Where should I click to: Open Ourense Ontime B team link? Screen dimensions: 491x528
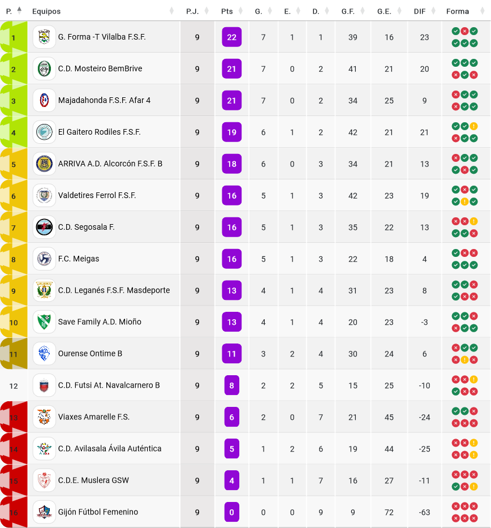pos(90,354)
